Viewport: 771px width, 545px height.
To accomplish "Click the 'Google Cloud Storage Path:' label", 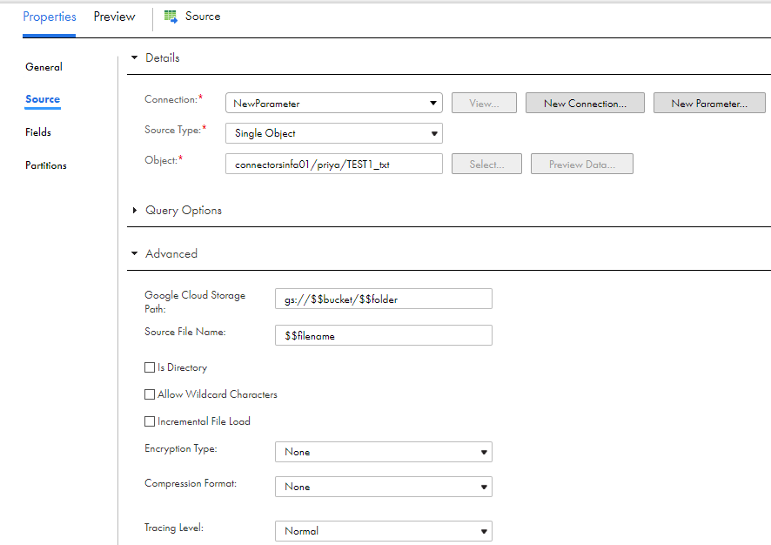I will (x=195, y=301).
